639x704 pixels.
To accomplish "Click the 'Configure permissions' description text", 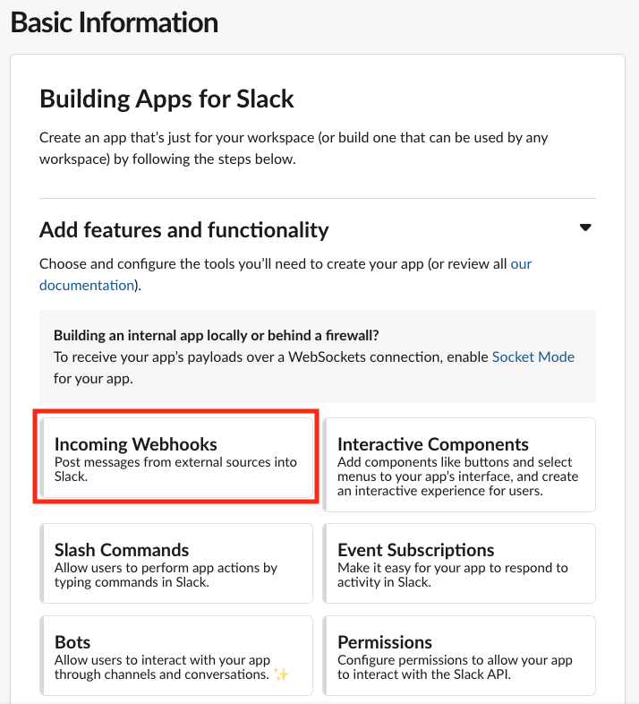I will pos(455,667).
